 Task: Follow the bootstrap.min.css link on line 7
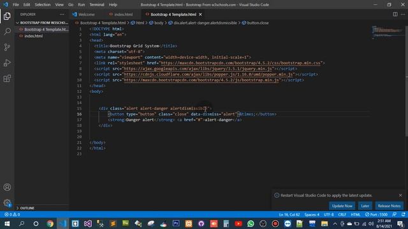(x=241, y=63)
